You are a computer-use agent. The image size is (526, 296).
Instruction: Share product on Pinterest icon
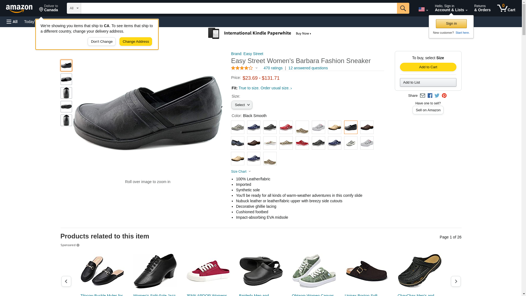pos(444,96)
